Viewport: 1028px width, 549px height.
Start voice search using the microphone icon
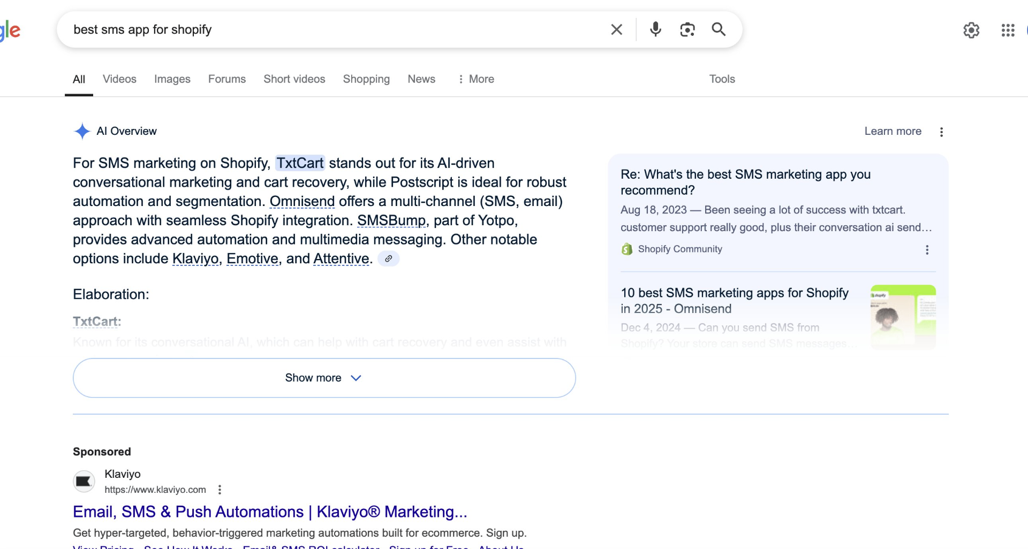[x=655, y=29]
